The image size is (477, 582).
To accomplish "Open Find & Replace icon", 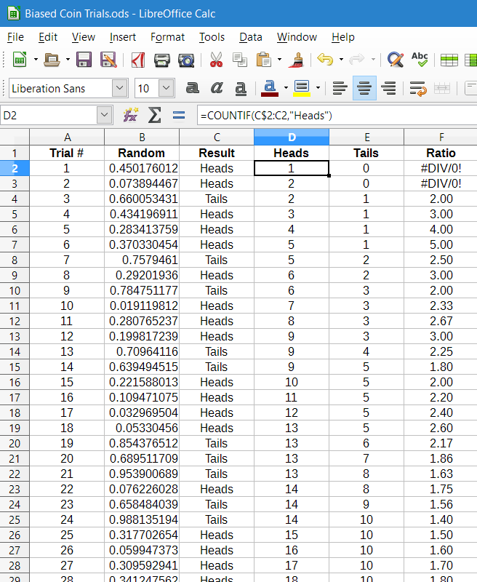I will [x=396, y=60].
